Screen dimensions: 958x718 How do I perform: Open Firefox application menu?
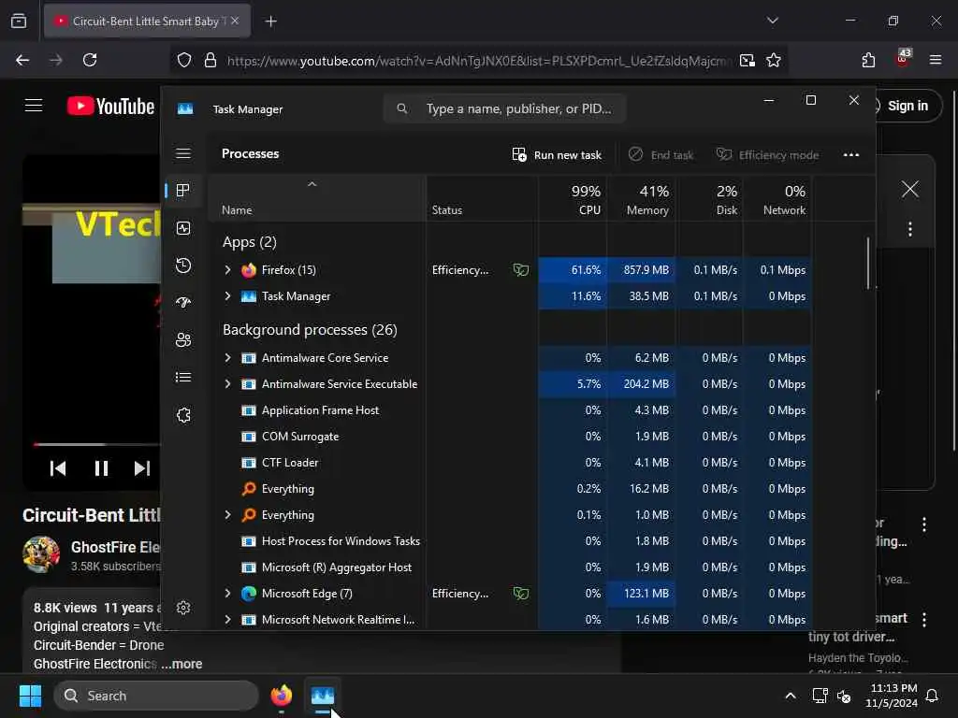coord(936,60)
